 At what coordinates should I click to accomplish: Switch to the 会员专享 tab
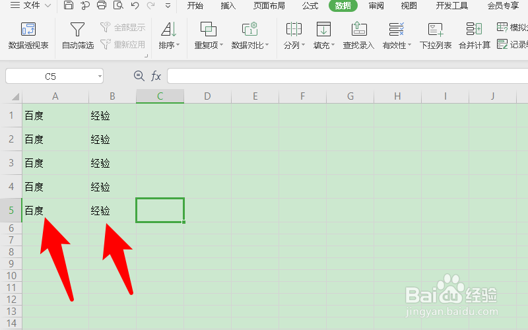503,6
